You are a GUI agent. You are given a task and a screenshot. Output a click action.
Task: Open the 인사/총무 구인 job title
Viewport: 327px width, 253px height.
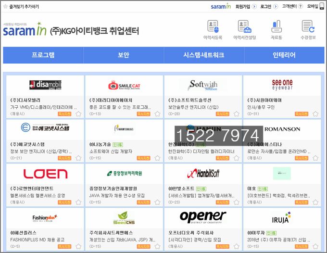pyautogui.click(x=261, y=107)
